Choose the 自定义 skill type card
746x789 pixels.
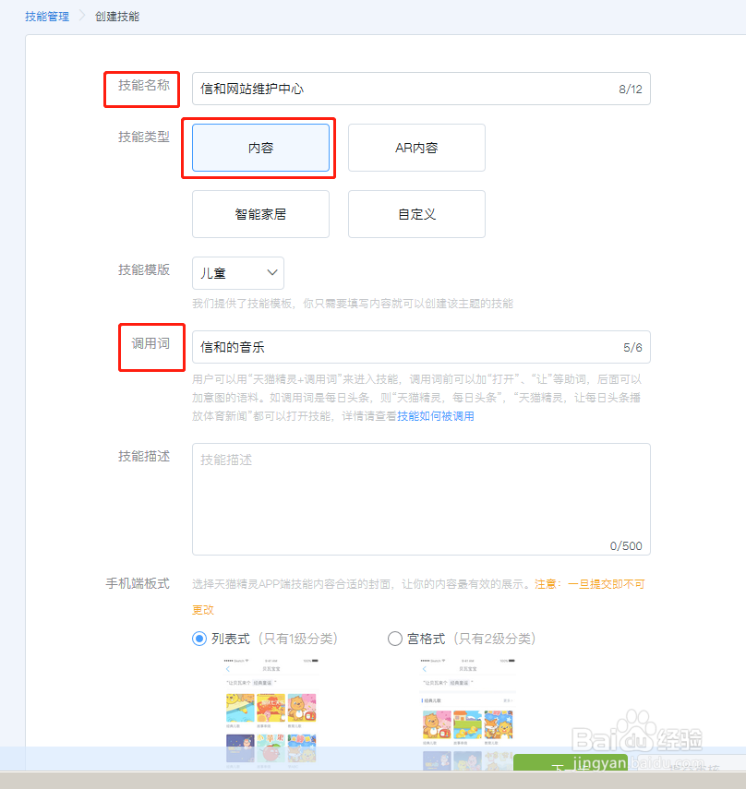[416, 214]
